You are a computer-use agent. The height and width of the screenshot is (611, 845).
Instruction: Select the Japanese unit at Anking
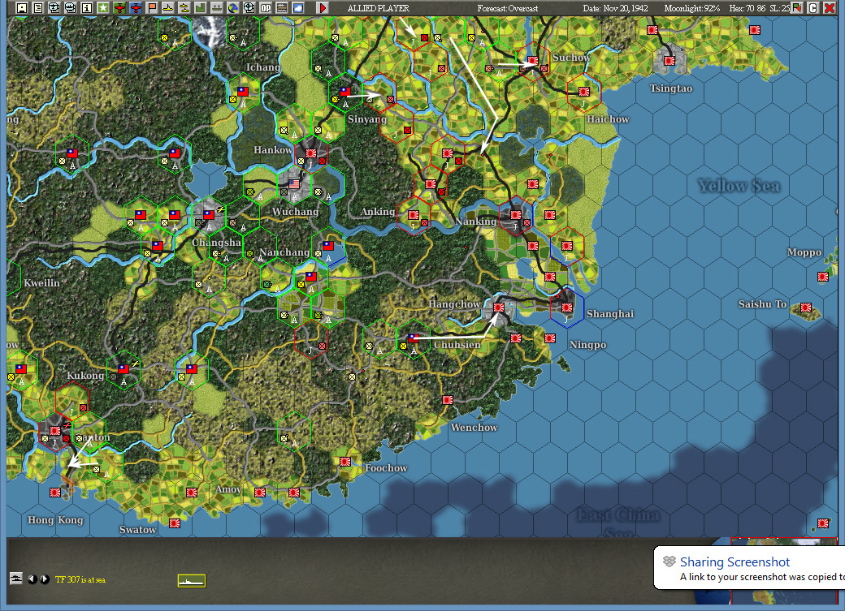(x=414, y=215)
